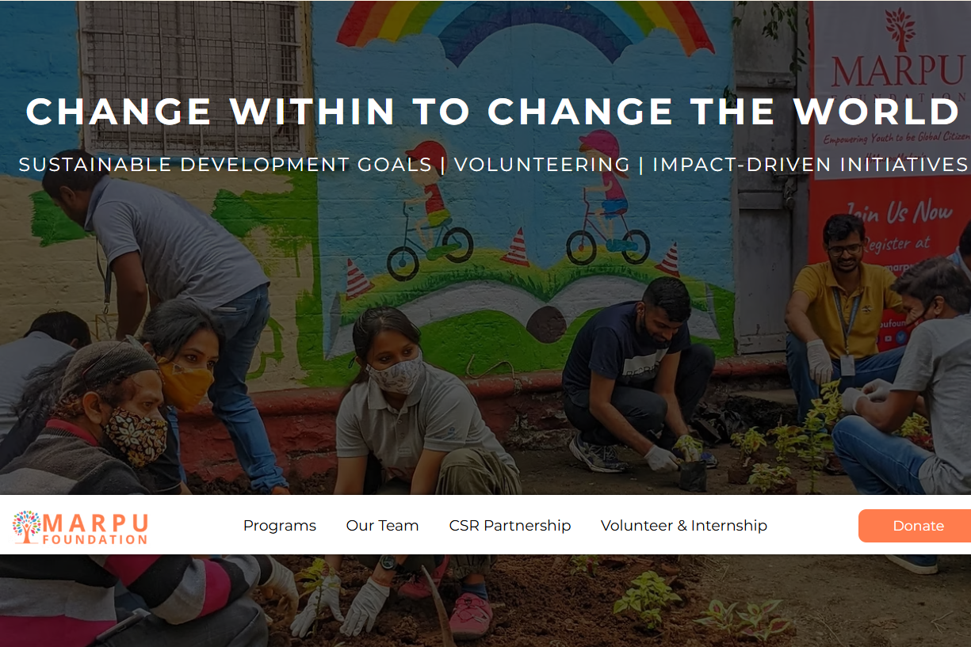Click the MARPU FOUNDATION wordmark in navbar

click(x=95, y=528)
